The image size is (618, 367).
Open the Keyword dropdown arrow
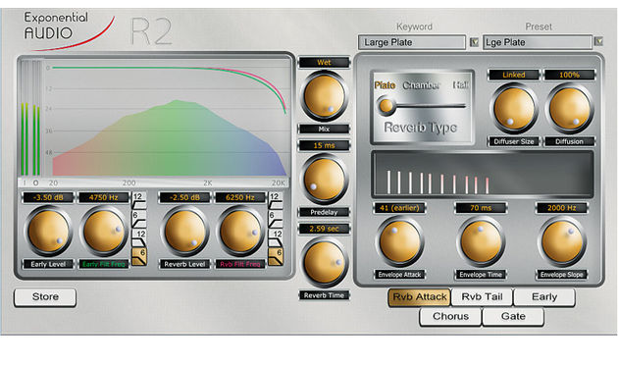[x=474, y=42]
